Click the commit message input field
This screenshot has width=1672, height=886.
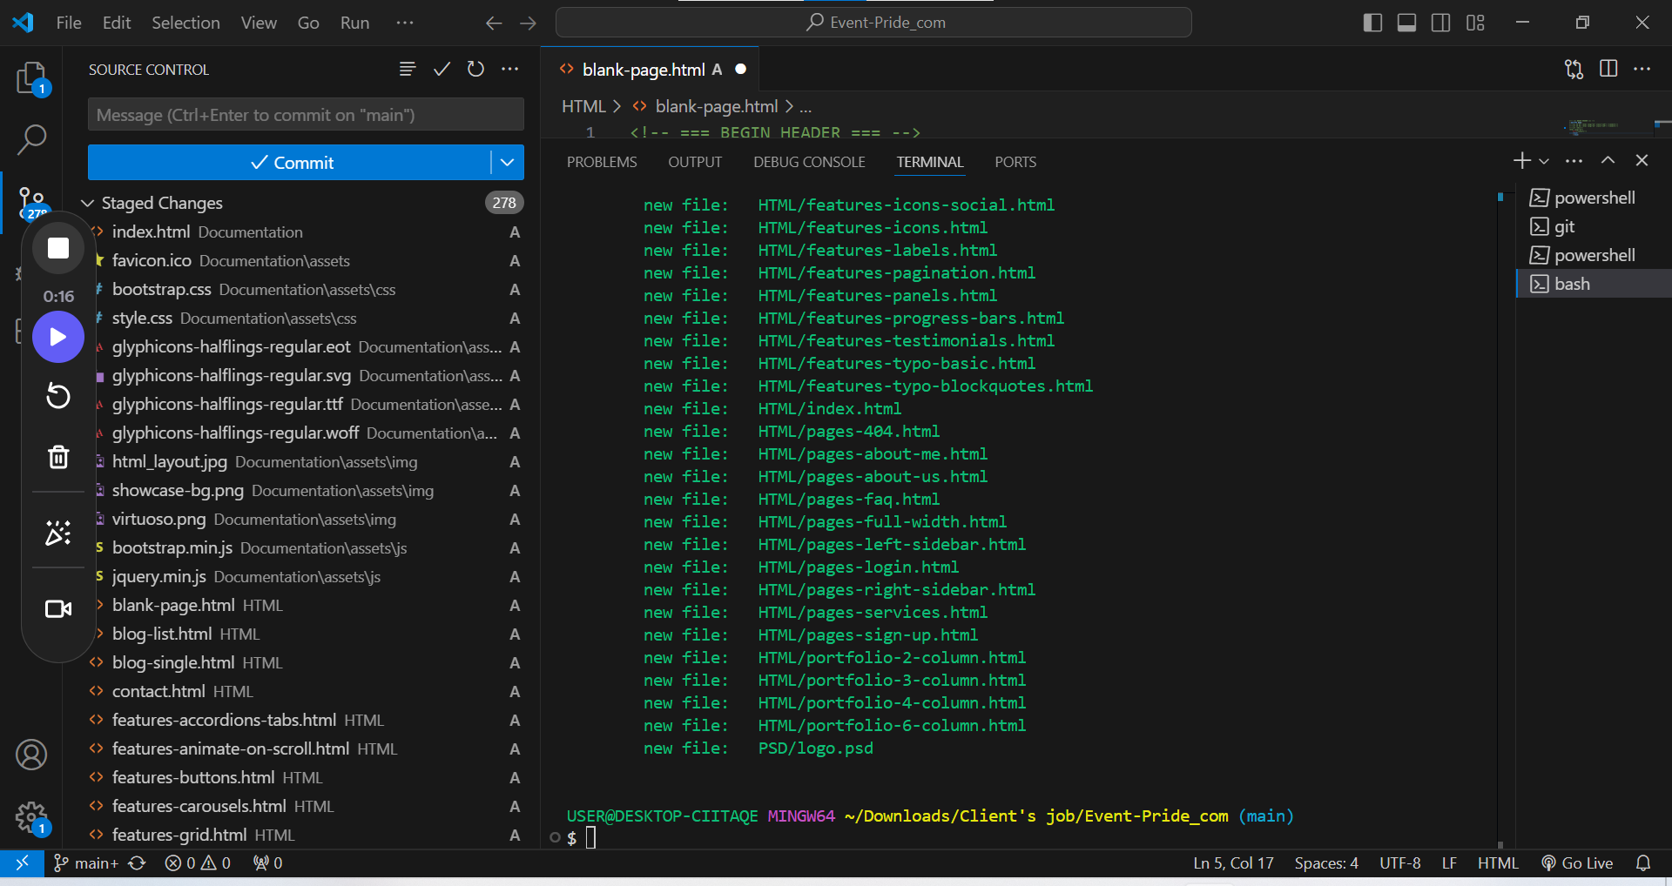pyautogui.click(x=305, y=115)
